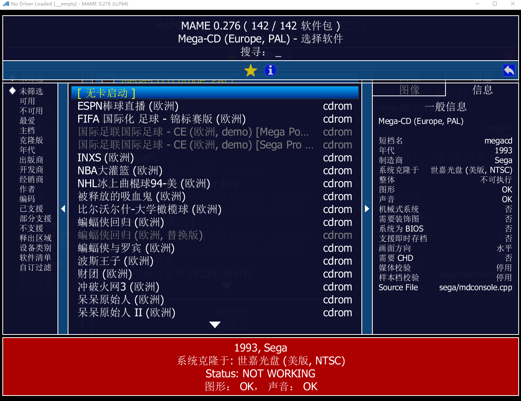The height and width of the screenshot is (401, 521).
Task: Select the 软件清单 filter
Action: 36,257
